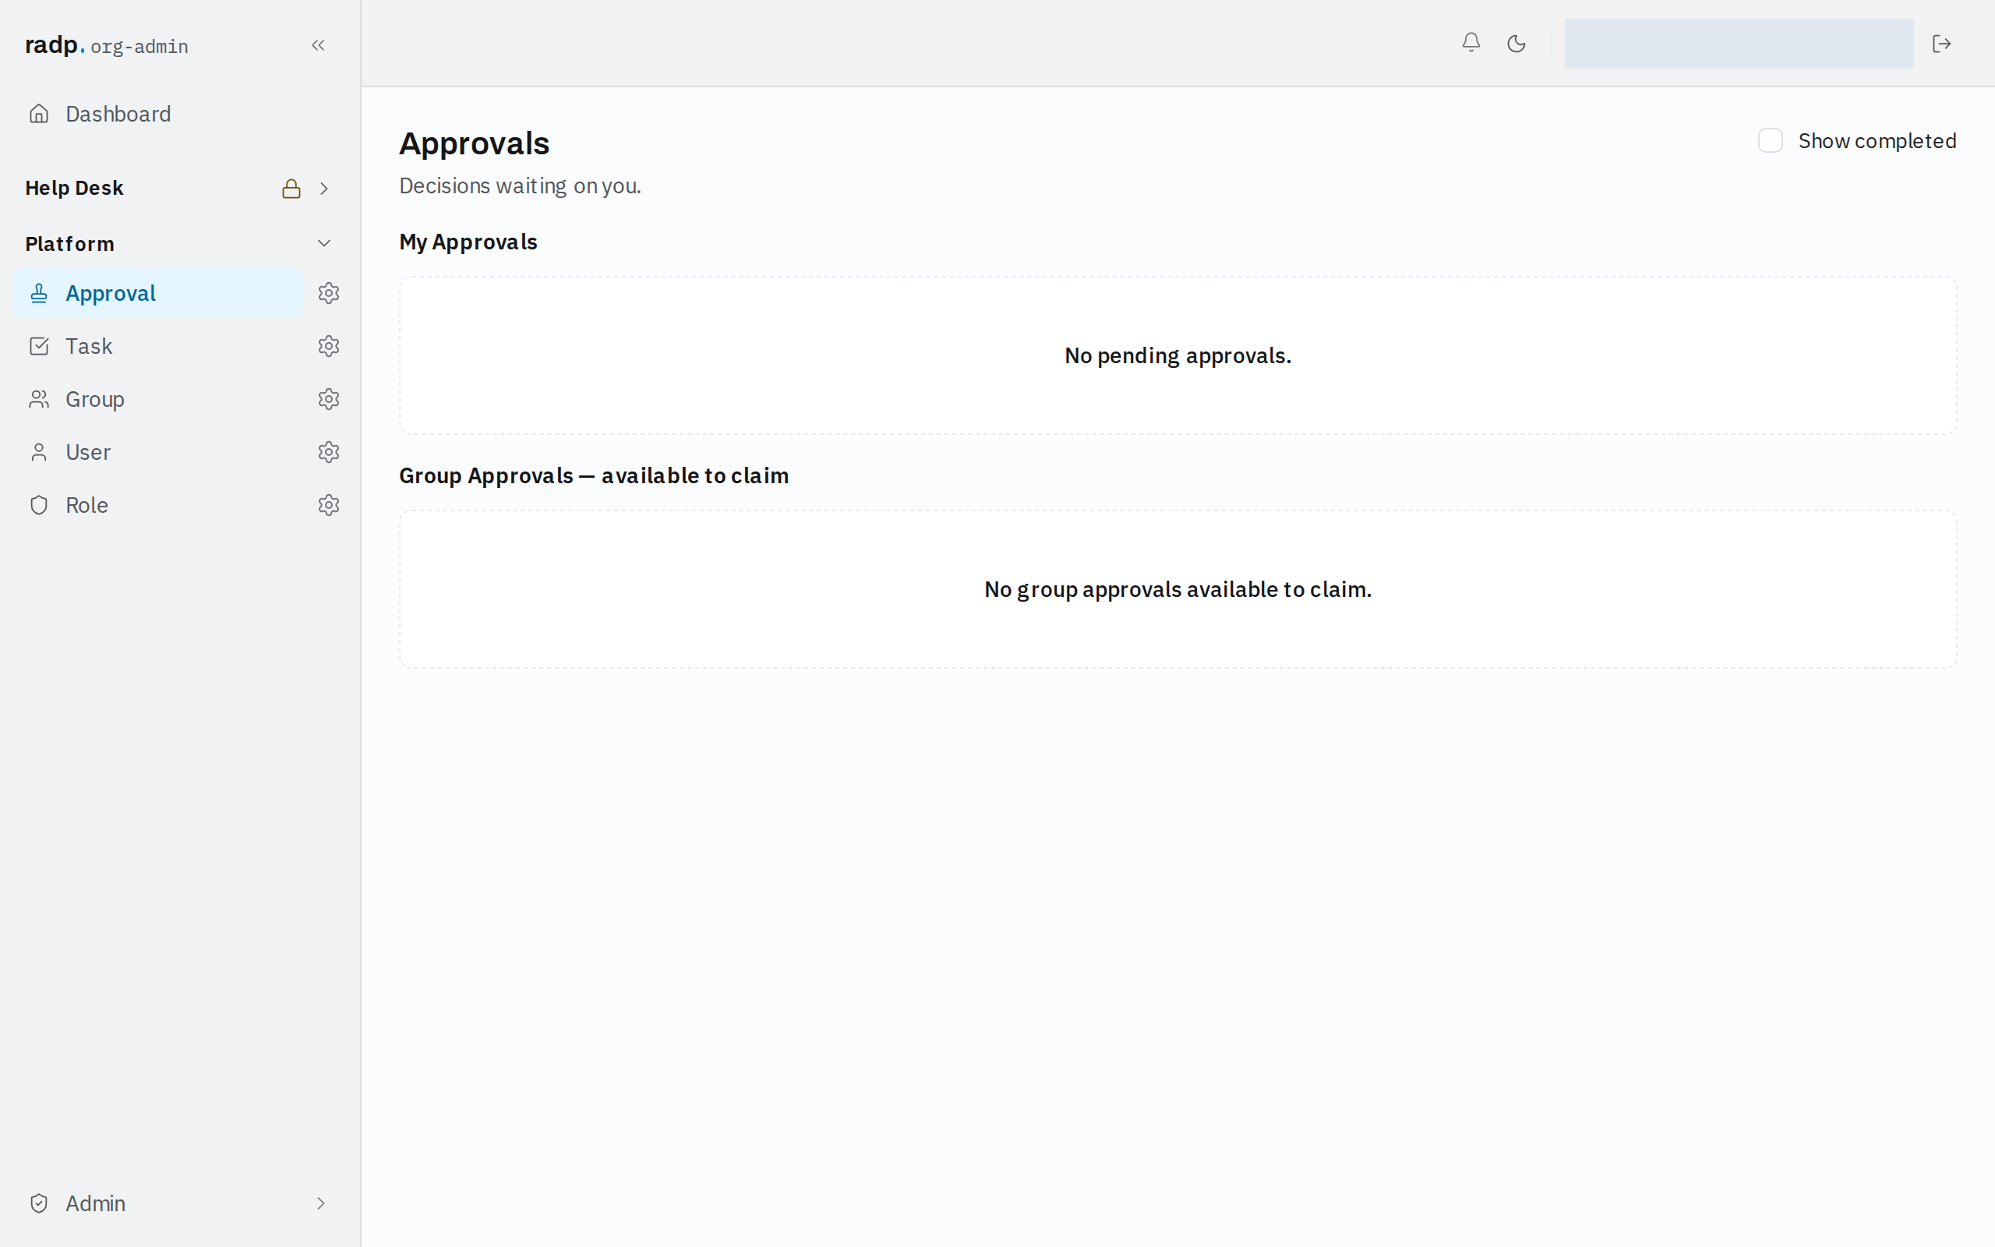1995x1247 pixels.
Task: Open notifications bell
Action: pos(1471,43)
